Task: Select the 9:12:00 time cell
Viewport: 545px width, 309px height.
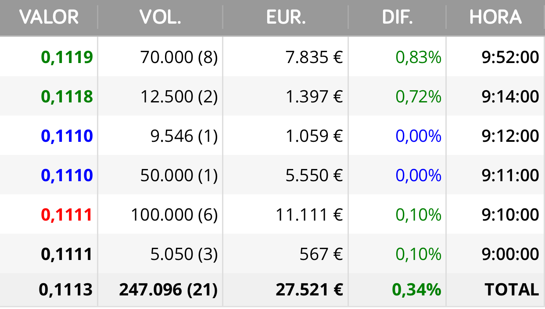Action: tap(510, 136)
